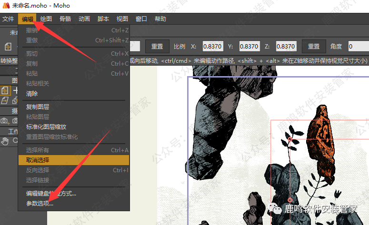Select 取消选择 in the dropdown menu
This screenshot has width=369, height=225.
(38, 160)
